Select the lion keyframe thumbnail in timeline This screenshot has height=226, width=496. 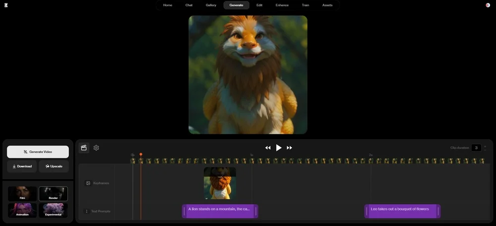220,183
